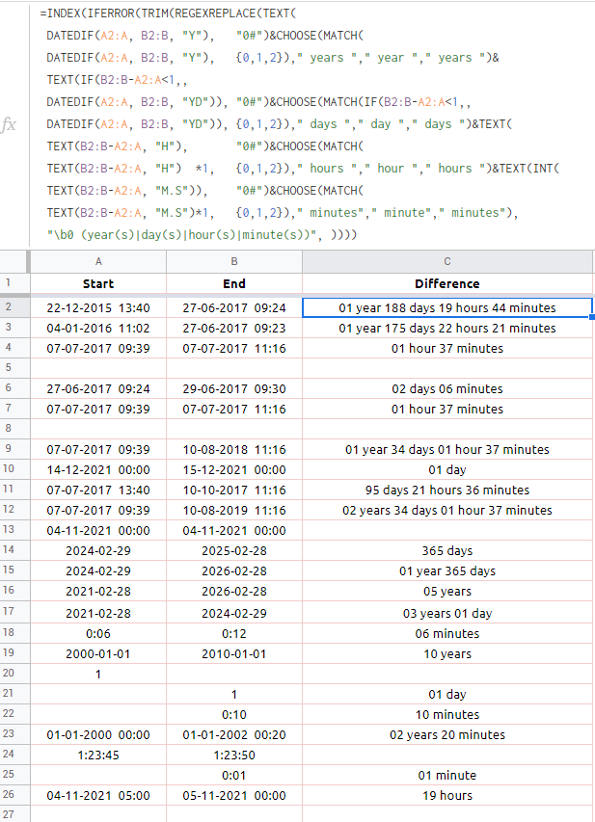Click the fx formula icon

pyautogui.click(x=9, y=124)
